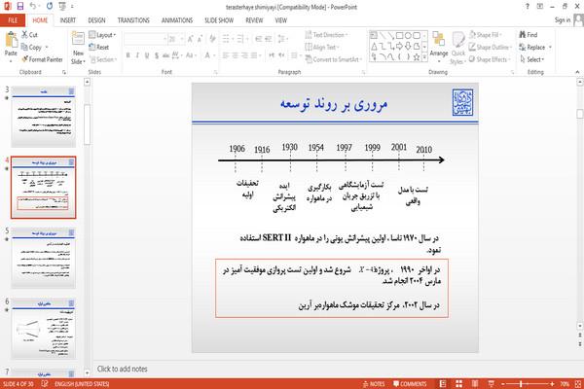Open the Shape Fill dropdown

pos(485,35)
